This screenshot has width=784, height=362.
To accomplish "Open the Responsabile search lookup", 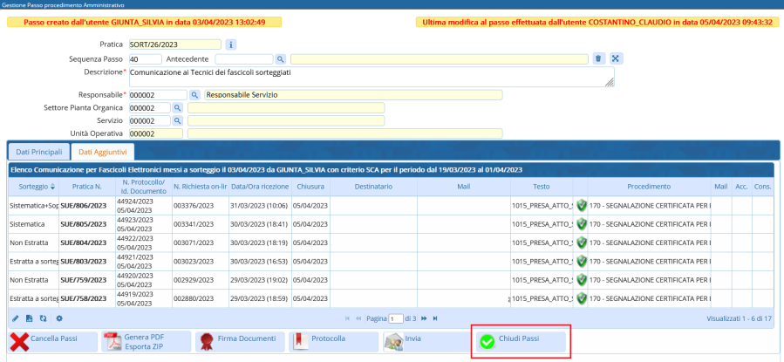I will [195, 94].
